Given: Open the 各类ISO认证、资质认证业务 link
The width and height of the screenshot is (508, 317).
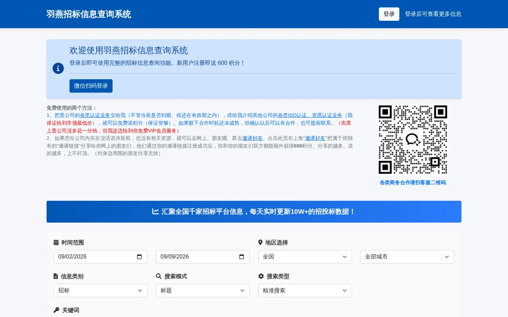Looking at the screenshot, I should coord(310,115).
